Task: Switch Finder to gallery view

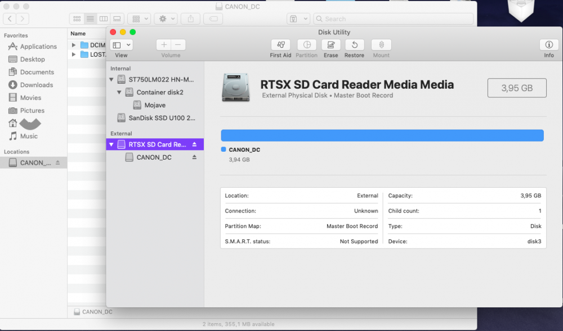Action: [x=117, y=19]
